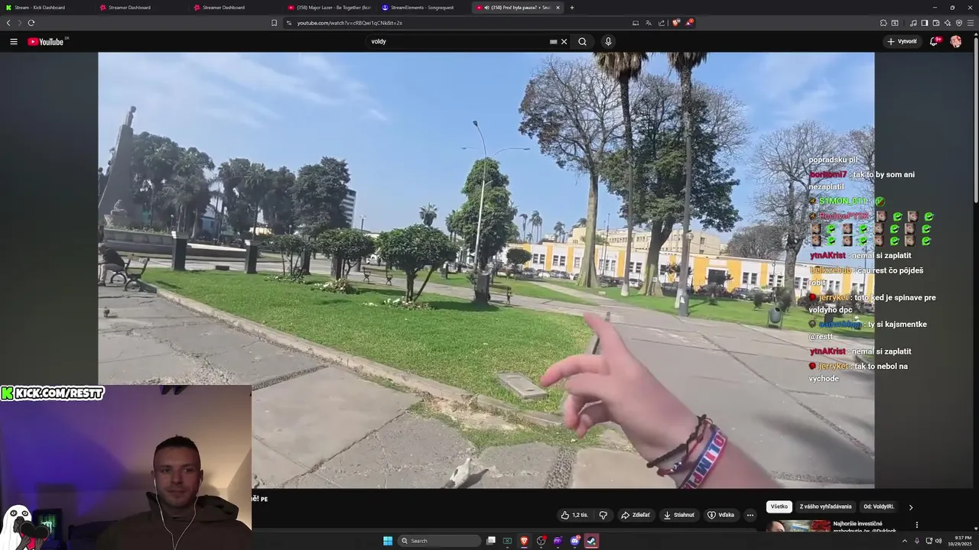The image size is (979, 550).
Task: Open Discord from taskbar
Action: click(574, 541)
